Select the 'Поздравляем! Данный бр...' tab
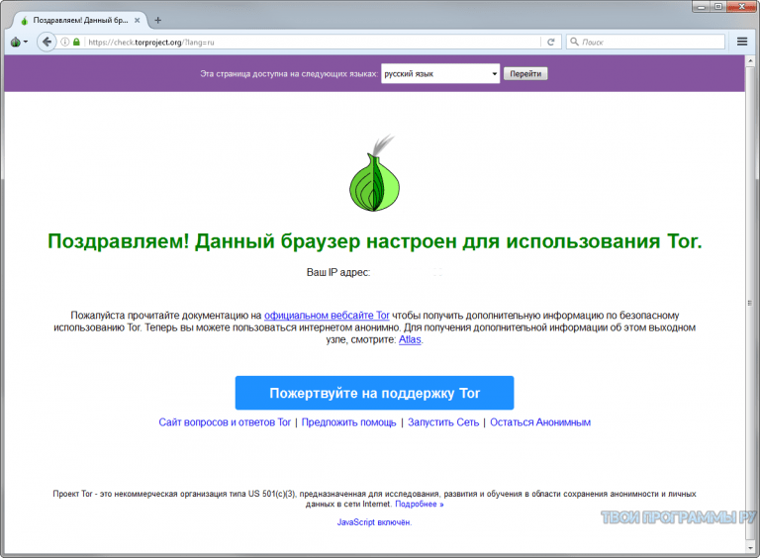The image size is (760, 558). (x=79, y=21)
